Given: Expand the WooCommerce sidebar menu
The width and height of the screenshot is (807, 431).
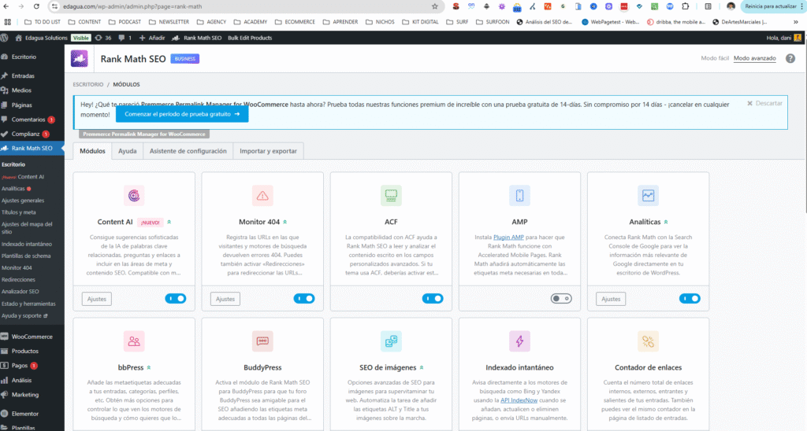Looking at the screenshot, I should pyautogui.click(x=32, y=337).
